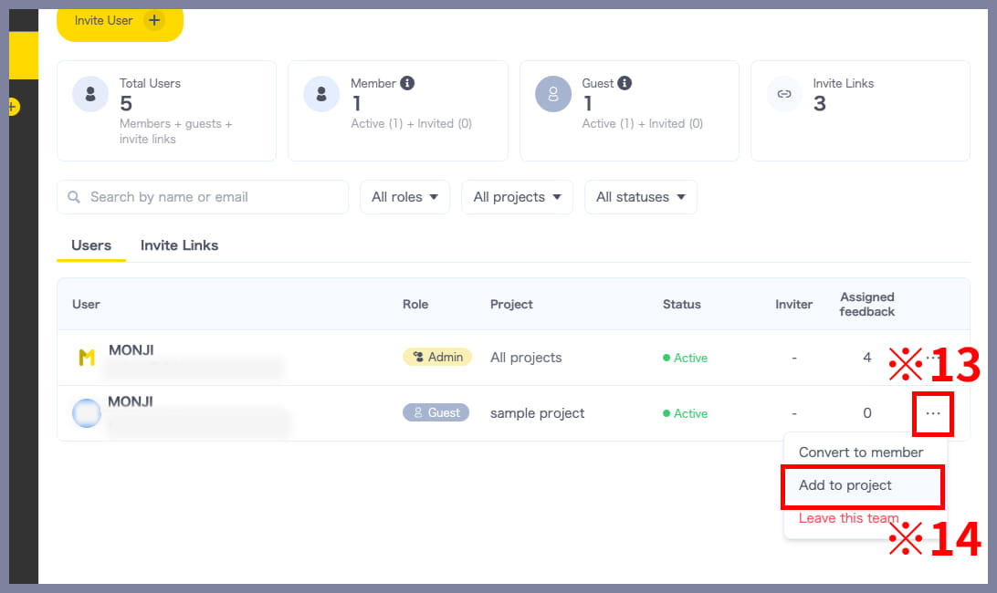This screenshot has width=997, height=593.
Task: Click the Assigned feedback column header
Action: (867, 305)
